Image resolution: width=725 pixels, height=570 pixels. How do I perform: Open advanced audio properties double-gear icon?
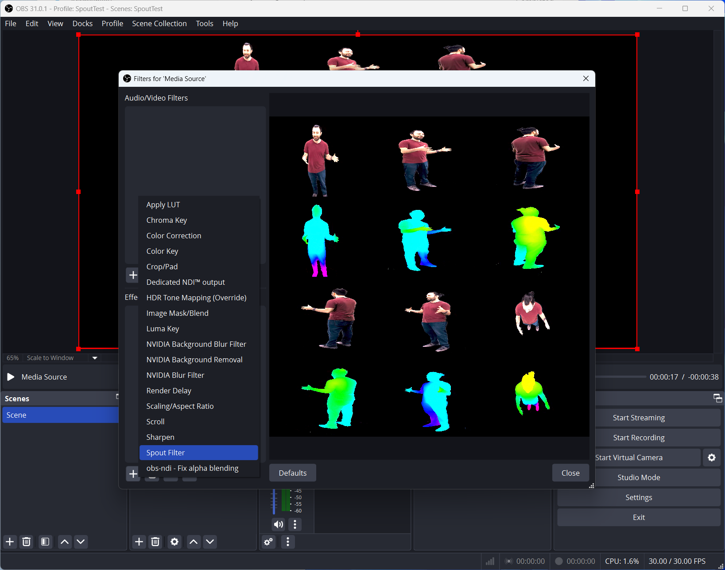268,542
